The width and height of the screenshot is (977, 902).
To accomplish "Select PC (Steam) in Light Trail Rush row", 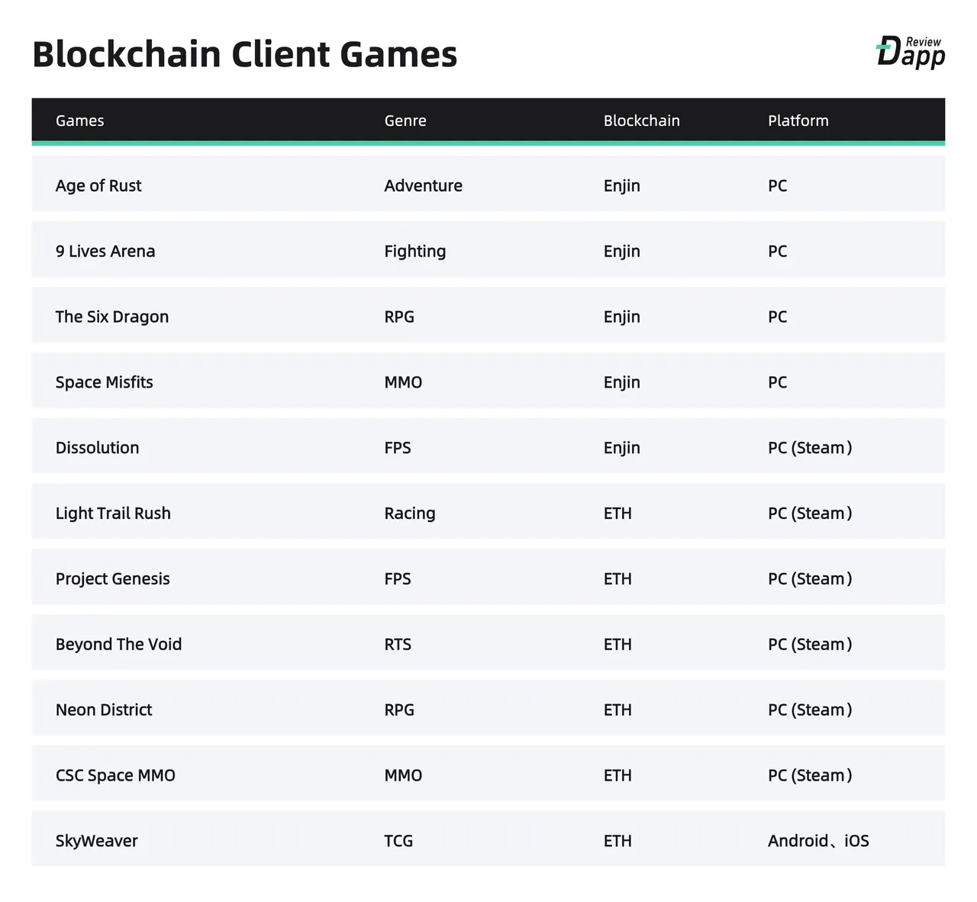I will click(810, 514).
